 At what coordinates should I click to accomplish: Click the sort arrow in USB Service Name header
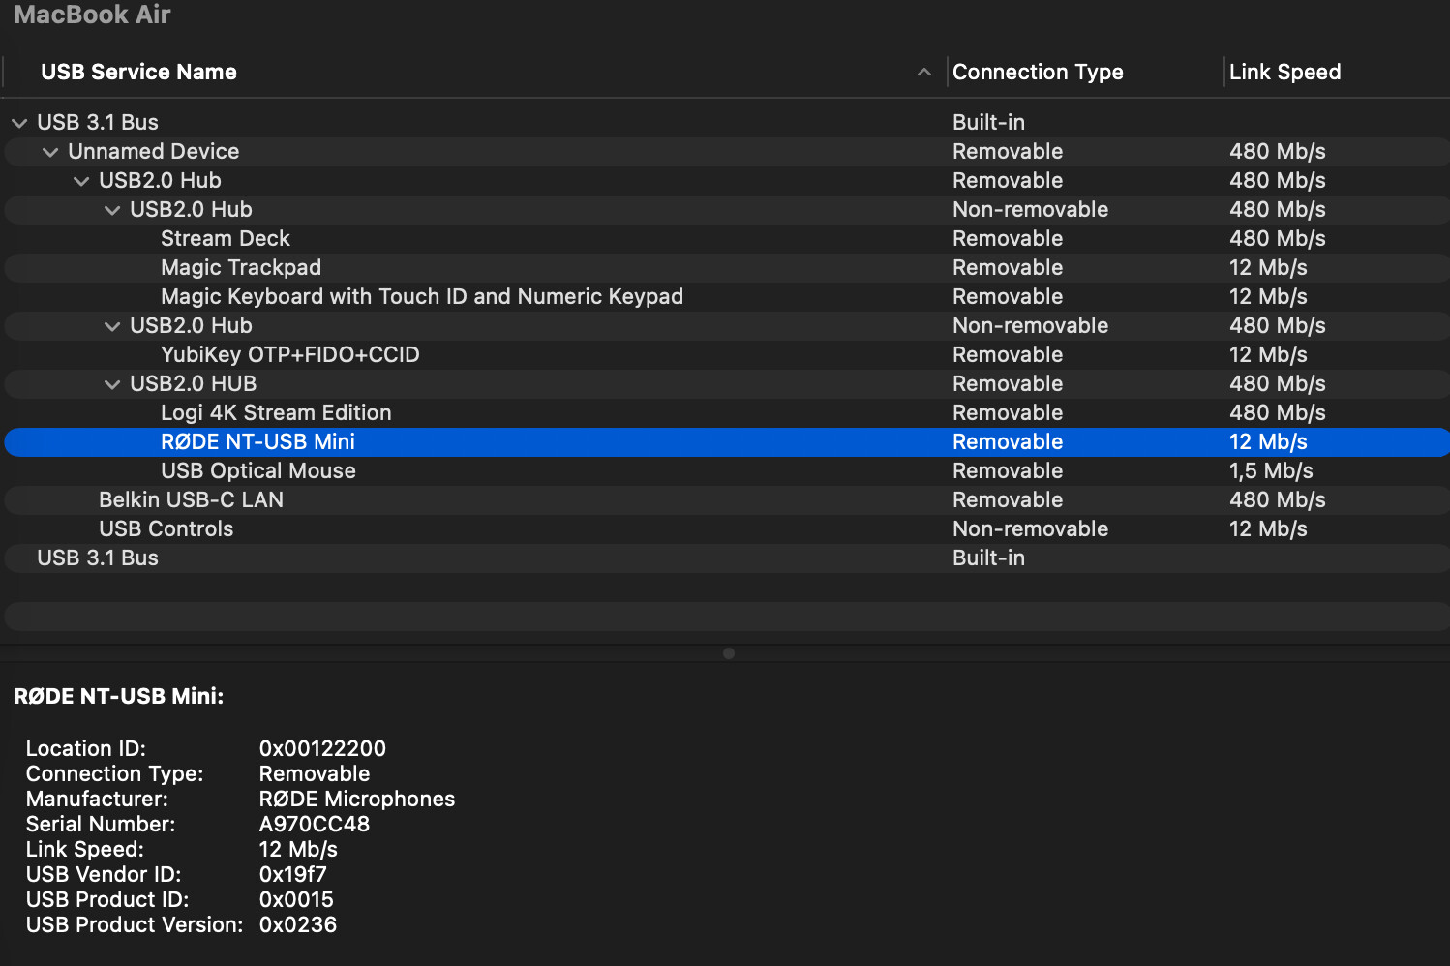[x=924, y=73]
